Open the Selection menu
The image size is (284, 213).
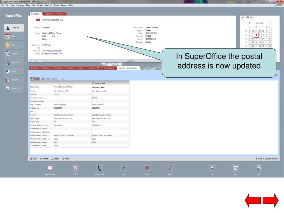tap(48, 5)
